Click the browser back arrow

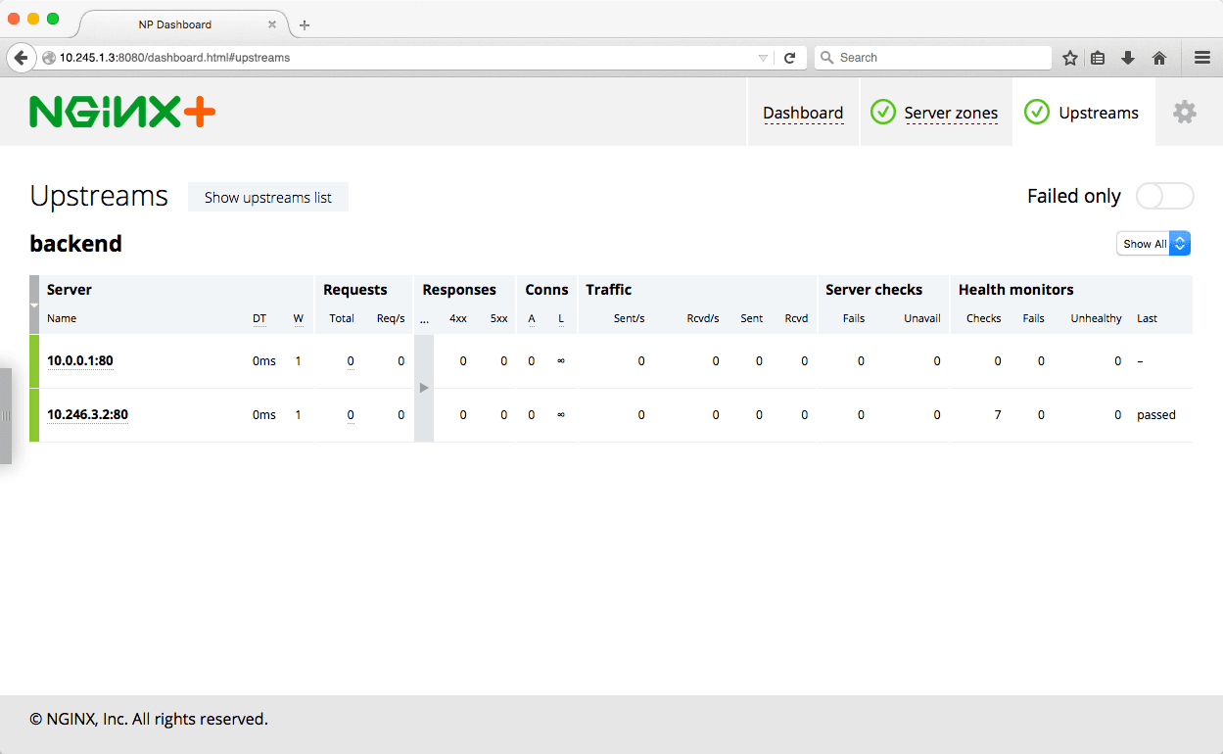click(22, 57)
